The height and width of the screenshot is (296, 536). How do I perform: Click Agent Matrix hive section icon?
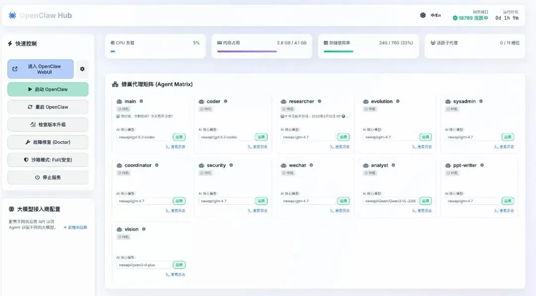tap(115, 84)
